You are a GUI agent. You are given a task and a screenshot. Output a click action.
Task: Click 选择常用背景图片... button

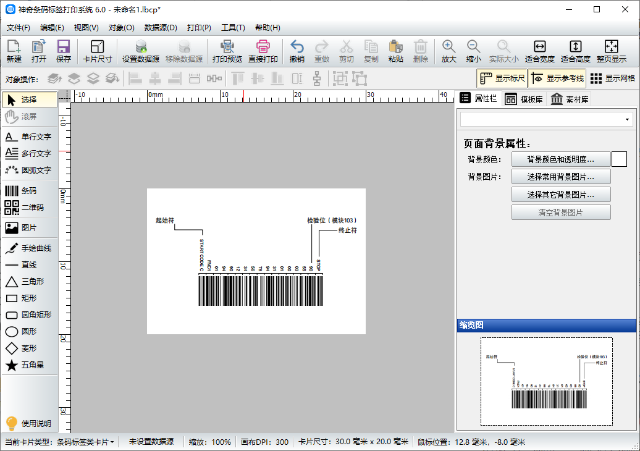561,177
